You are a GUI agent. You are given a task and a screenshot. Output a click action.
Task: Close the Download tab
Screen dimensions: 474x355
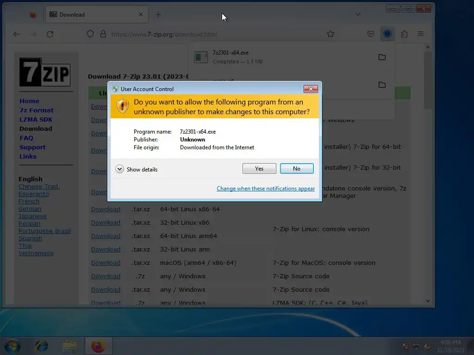141,14
